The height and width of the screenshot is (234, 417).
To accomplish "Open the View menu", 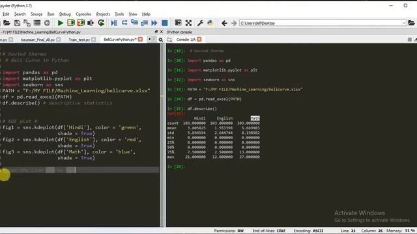I will (x=133, y=14).
